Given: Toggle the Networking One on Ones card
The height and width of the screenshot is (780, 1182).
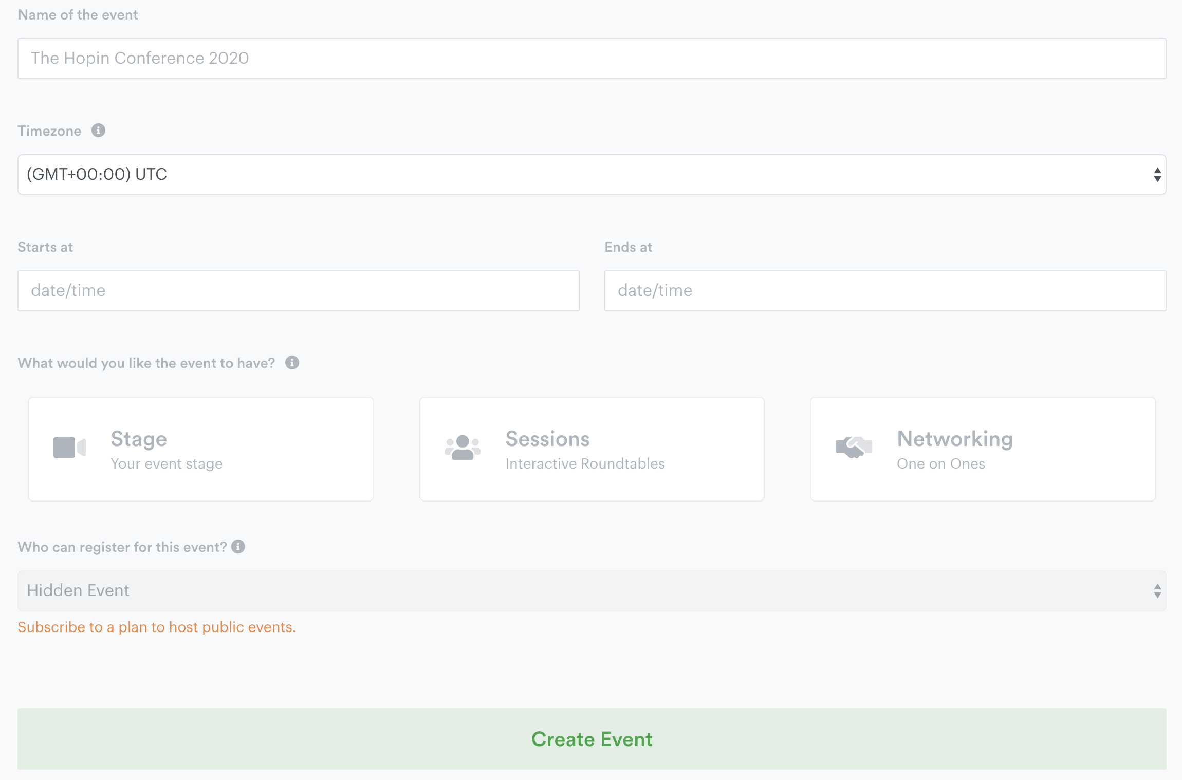Looking at the screenshot, I should (x=983, y=449).
